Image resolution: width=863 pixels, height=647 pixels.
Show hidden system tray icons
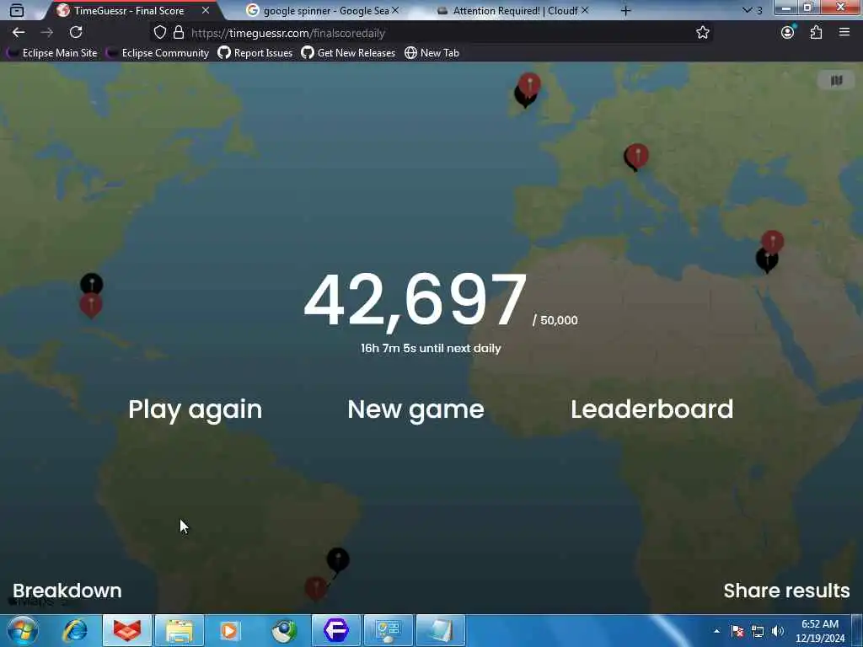(716, 631)
